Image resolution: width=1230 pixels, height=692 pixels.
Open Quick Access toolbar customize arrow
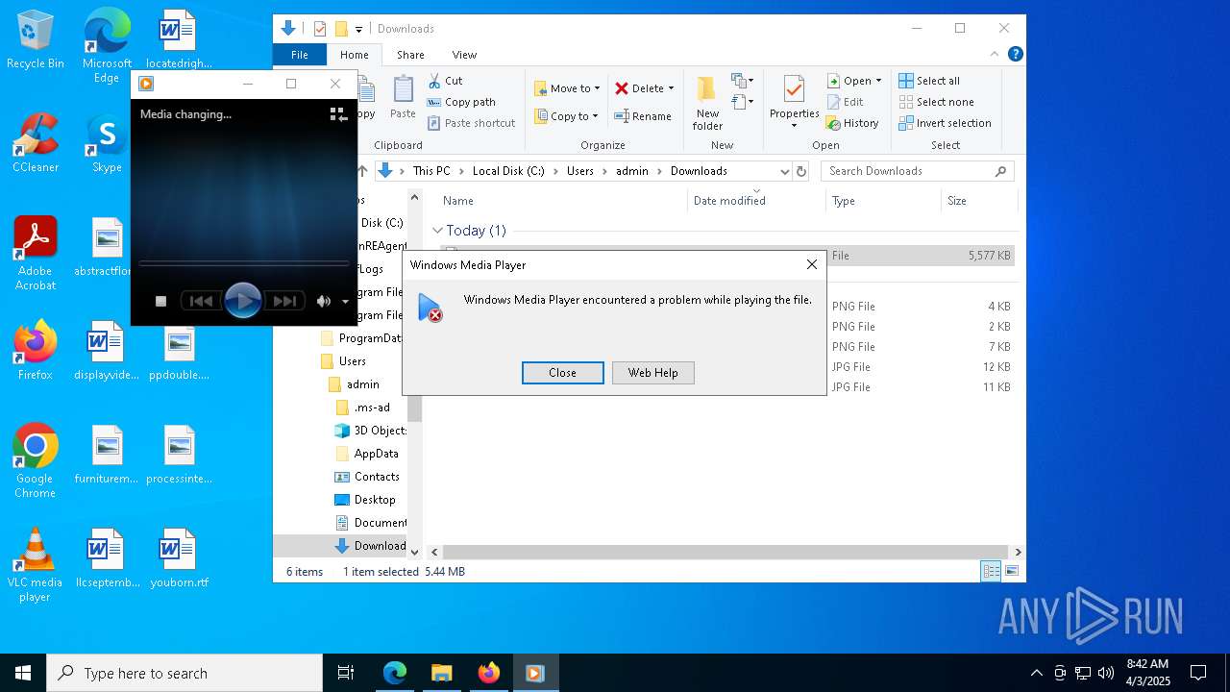click(x=358, y=30)
